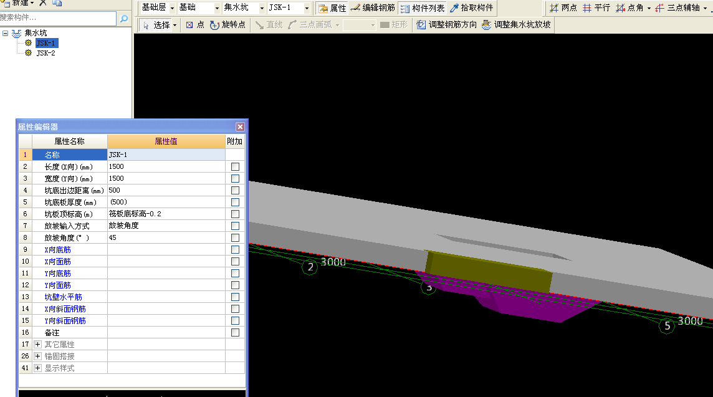
Task: Collapse the 集水坑 tree node
Action: coord(6,33)
